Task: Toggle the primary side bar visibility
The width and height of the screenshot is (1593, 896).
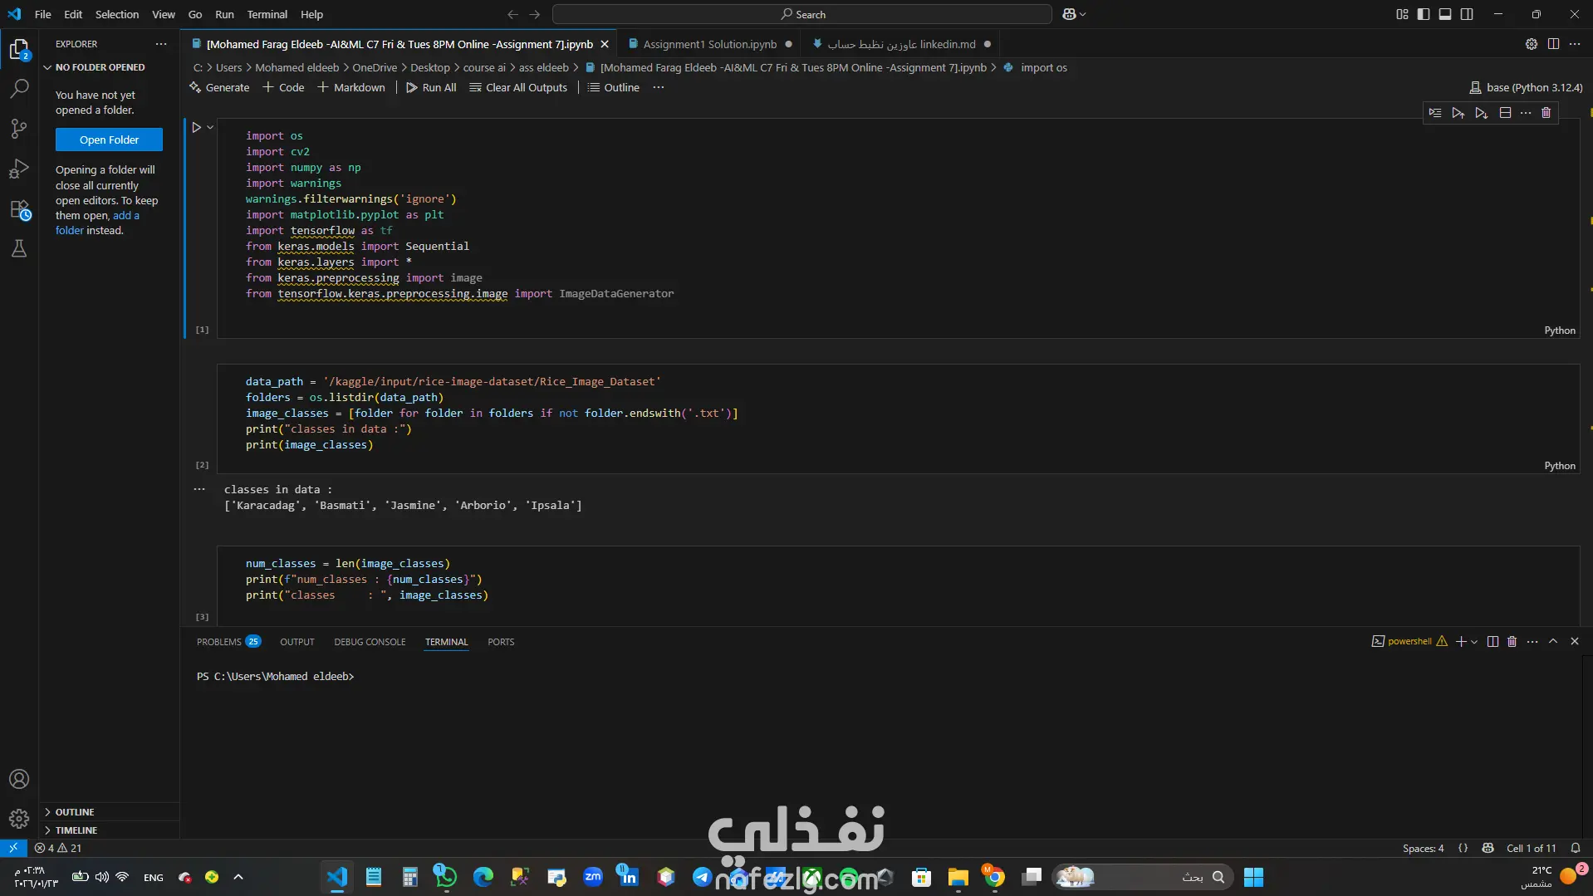Action: (x=1424, y=14)
